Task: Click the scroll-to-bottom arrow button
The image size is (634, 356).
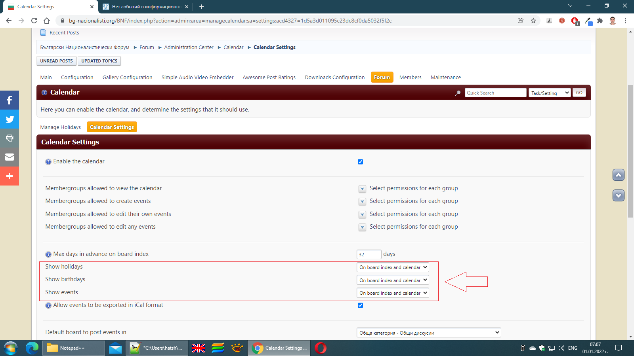Action: [618, 195]
